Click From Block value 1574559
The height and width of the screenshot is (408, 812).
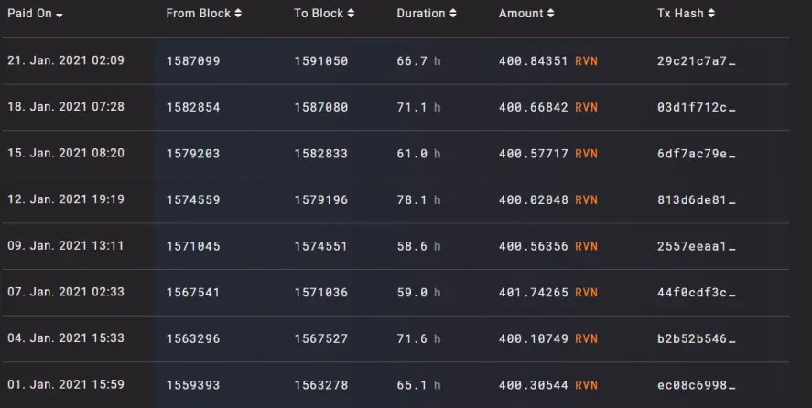[193, 199]
